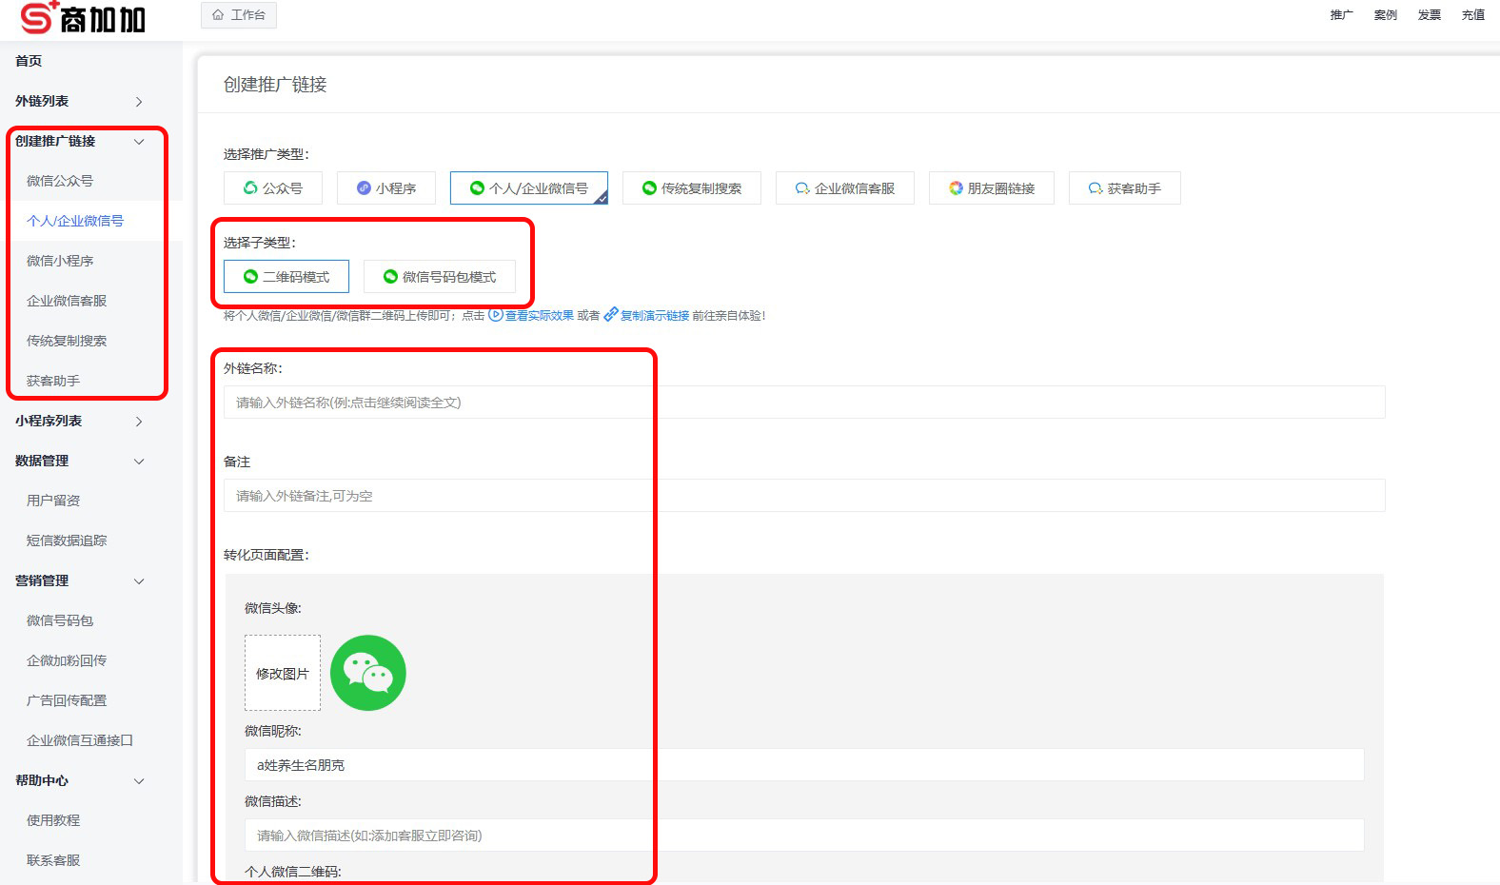1500x885 pixels.
Task: Click 充值 in the top navigation
Action: tap(1472, 15)
